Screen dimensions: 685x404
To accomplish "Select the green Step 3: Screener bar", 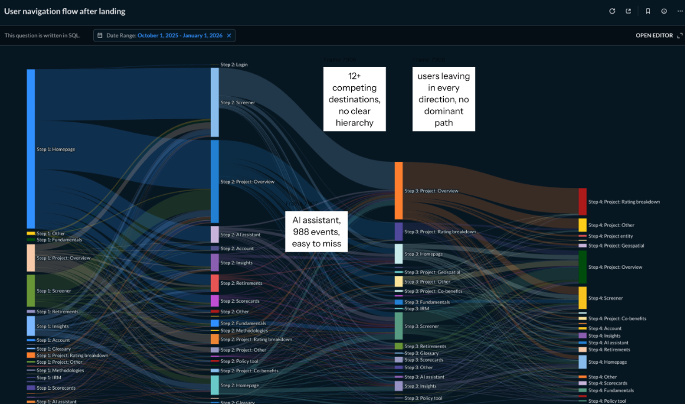I will coord(398,326).
